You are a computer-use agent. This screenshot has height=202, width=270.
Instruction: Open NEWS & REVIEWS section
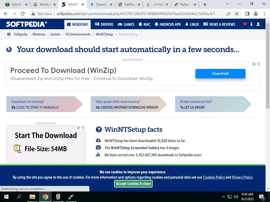(219, 24)
